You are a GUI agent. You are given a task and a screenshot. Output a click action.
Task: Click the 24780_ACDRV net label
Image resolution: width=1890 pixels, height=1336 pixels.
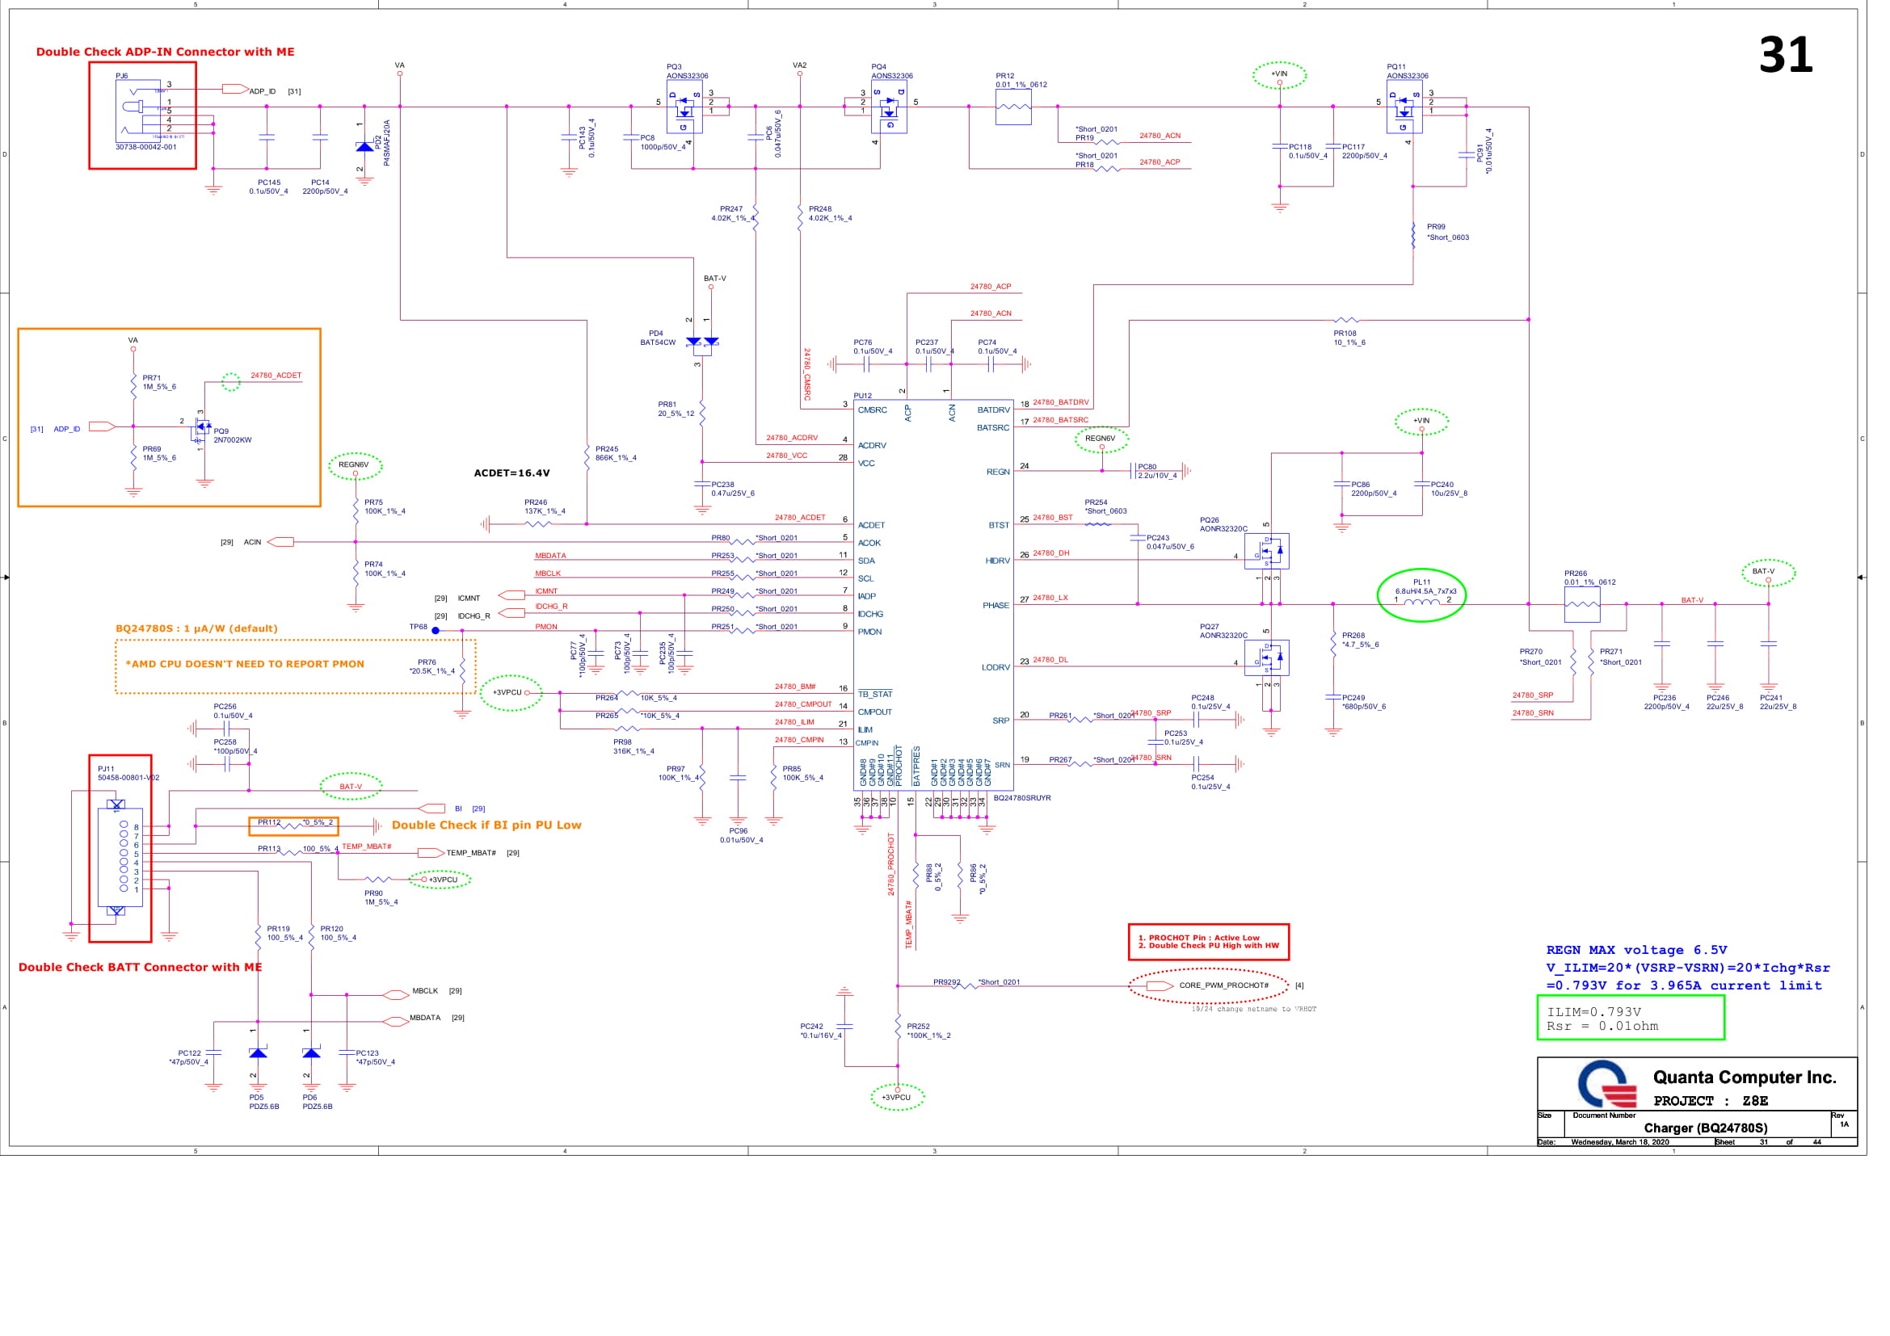pyautogui.click(x=792, y=438)
